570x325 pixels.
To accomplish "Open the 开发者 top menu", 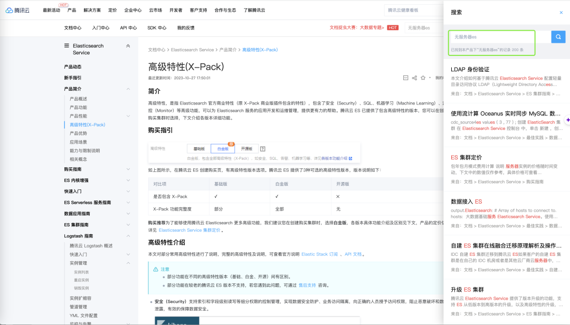I will click(x=176, y=10).
